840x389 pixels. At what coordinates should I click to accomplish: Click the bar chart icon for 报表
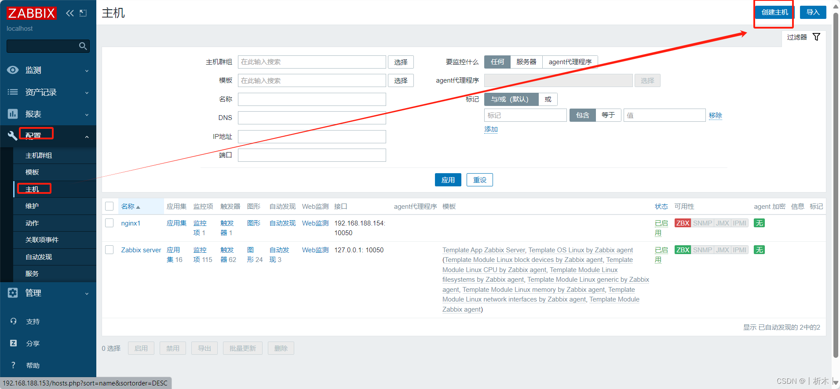tap(13, 114)
